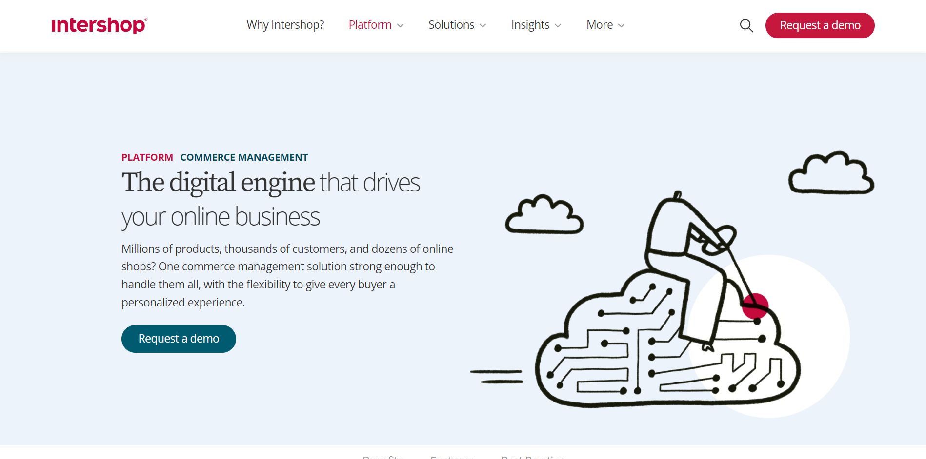Expand the Solutions menu chevron

click(483, 25)
